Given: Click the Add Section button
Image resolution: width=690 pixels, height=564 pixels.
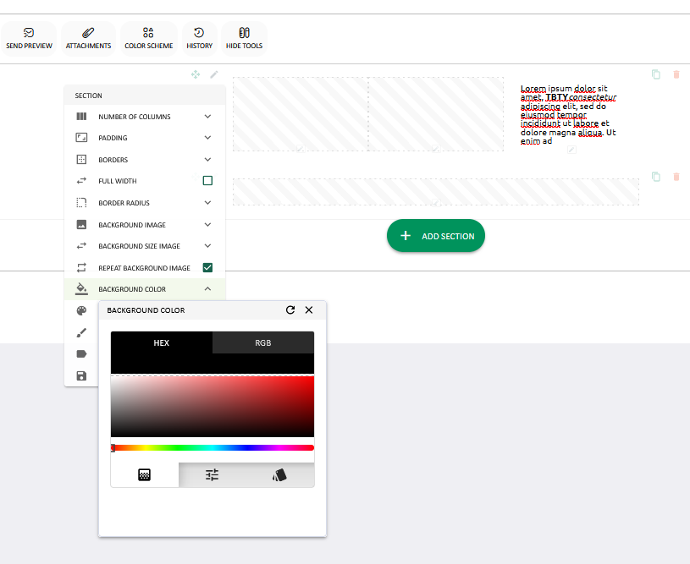Looking at the screenshot, I should (436, 236).
